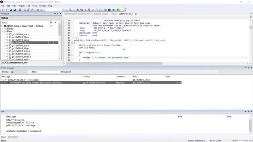The height and width of the screenshot is (142, 253).
Task: Click the function list fn icon in editor
Action: coord(251,17)
